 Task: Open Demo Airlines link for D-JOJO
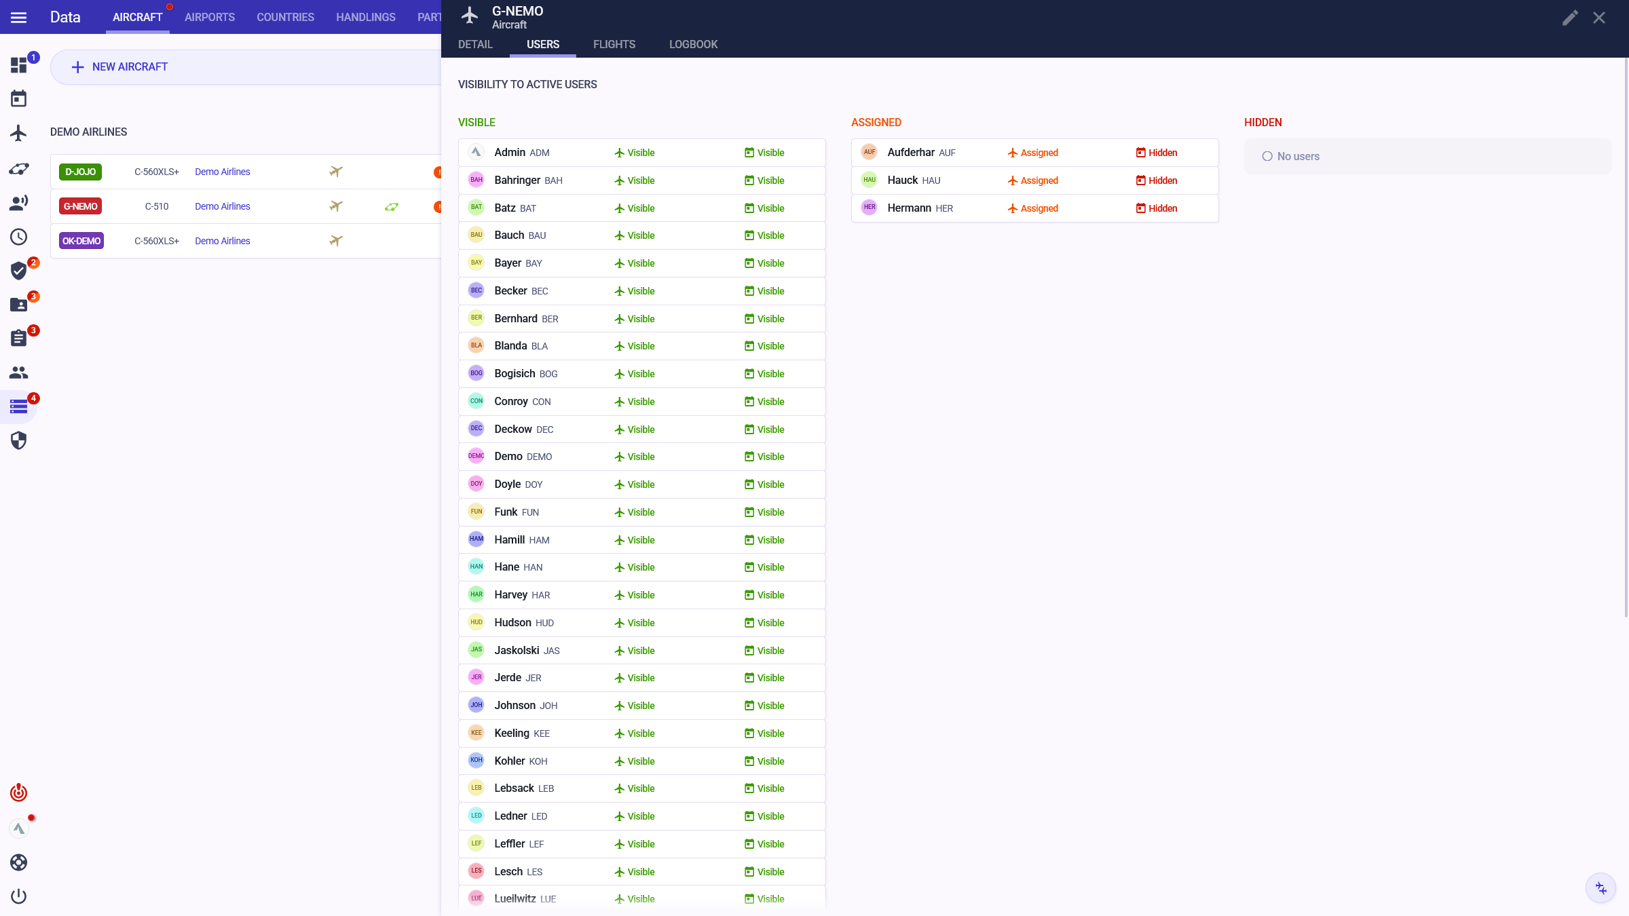pos(222,172)
